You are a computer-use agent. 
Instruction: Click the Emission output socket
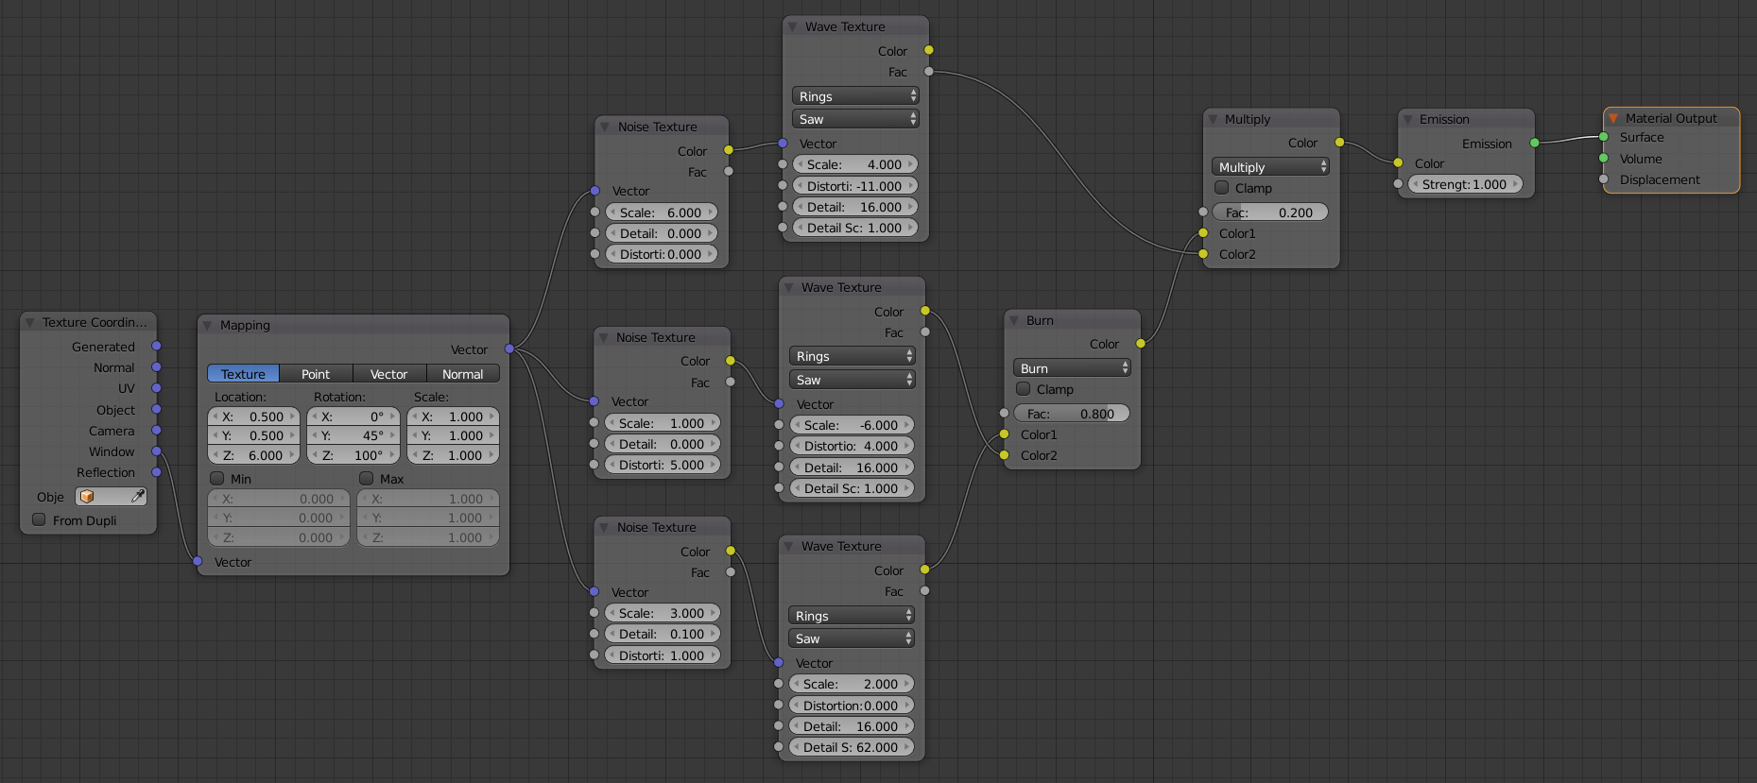pyautogui.click(x=1534, y=144)
